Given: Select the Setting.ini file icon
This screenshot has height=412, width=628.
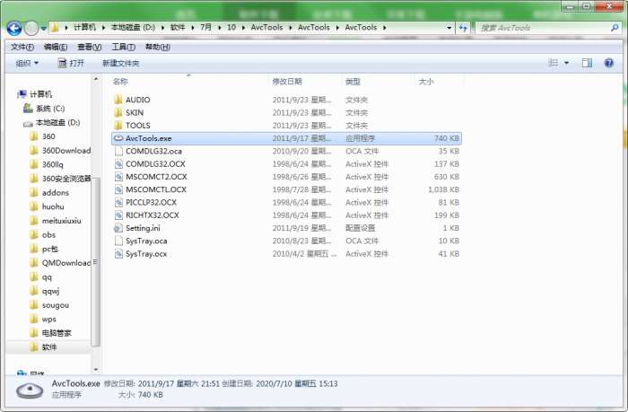Looking at the screenshot, I should click(x=118, y=228).
